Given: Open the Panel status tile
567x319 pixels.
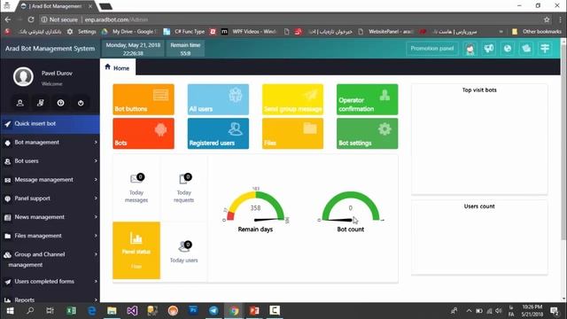Looking at the screenshot, I should [x=136, y=250].
